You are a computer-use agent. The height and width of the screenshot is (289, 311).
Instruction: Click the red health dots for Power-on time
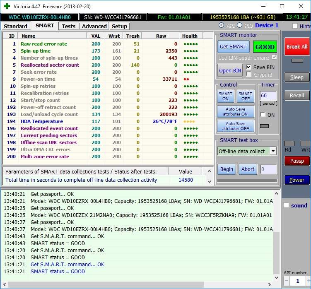click(186, 79)
